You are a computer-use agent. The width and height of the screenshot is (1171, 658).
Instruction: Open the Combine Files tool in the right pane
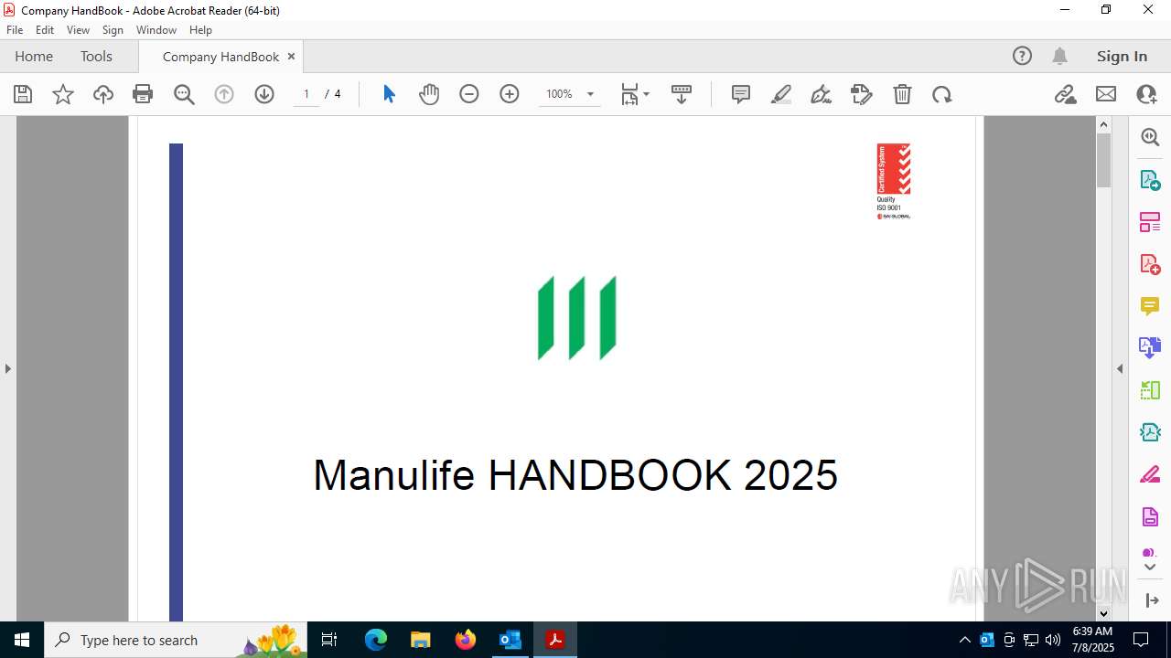pos(1150,348)
